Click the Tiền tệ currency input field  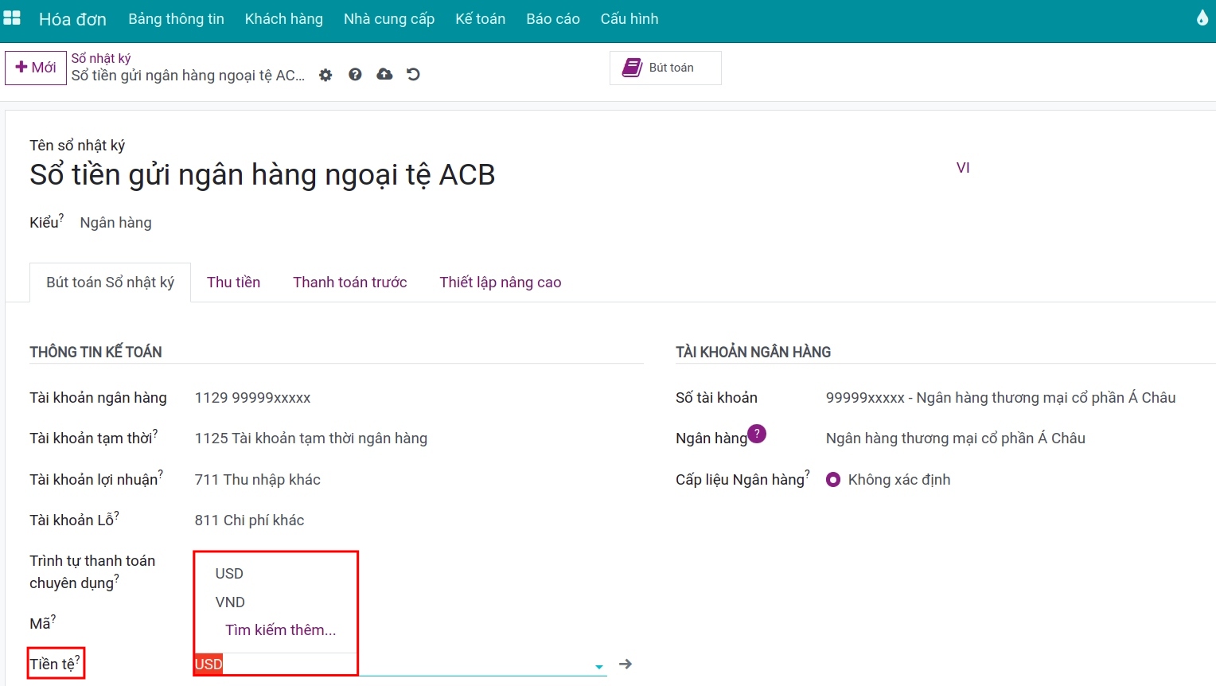[x=399, y=664]
